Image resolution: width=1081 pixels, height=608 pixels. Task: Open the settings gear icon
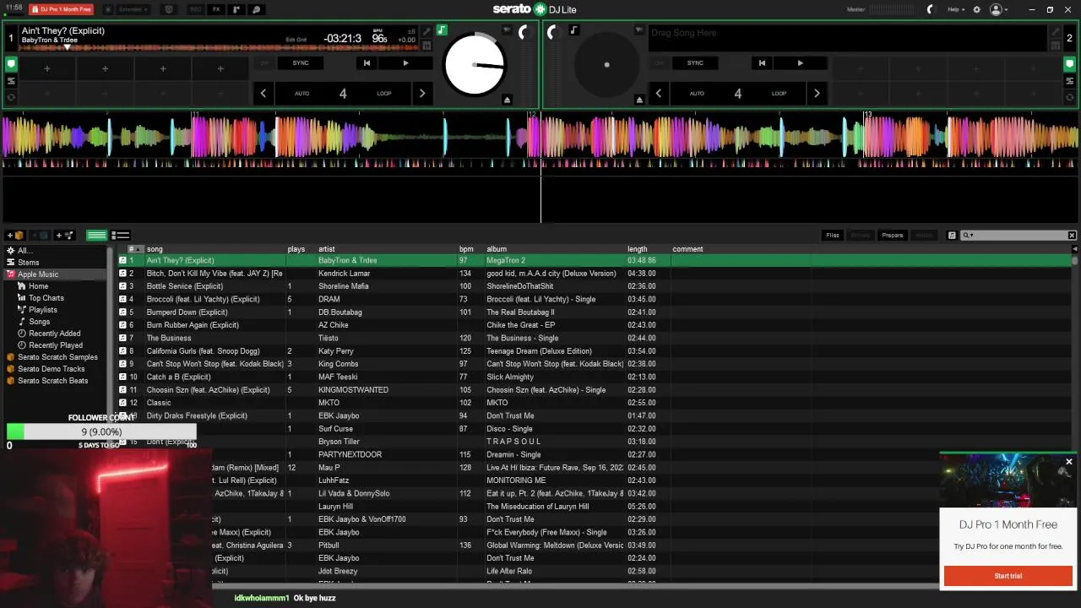[977, 9]
